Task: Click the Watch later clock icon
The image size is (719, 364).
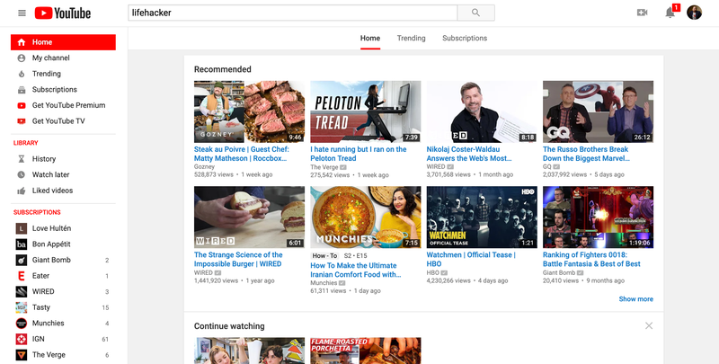Action: click(21, 174)
